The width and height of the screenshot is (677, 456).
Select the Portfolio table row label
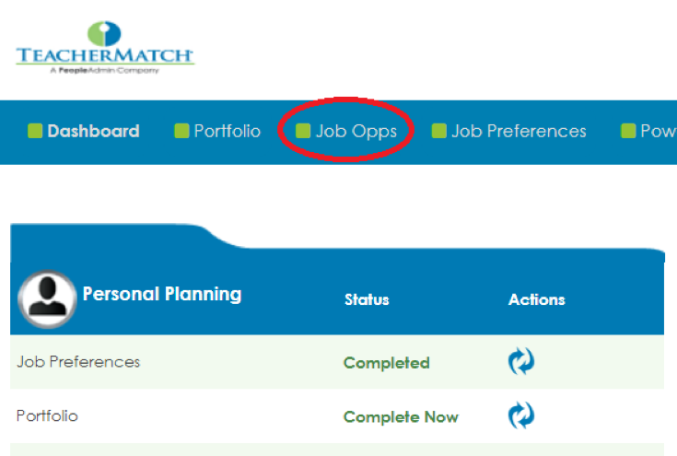point(47,416)
